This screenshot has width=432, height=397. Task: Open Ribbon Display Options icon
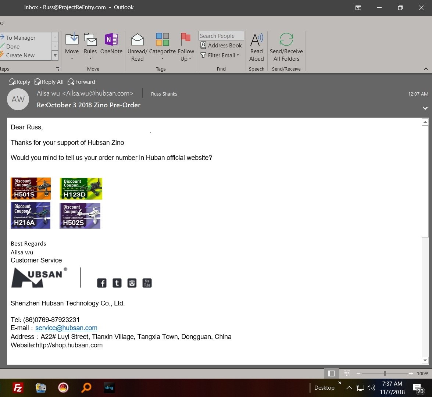[358, 8]
